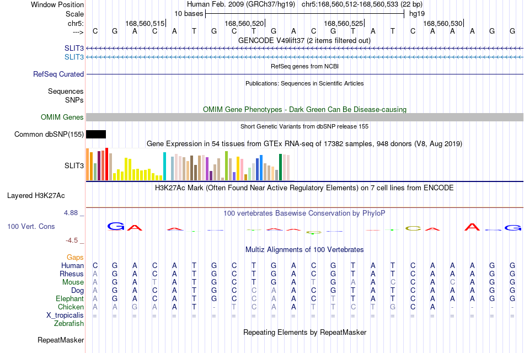
Task: Click the Multiz Alignments of 100 Vertebrates title
Action: (304, 250)
